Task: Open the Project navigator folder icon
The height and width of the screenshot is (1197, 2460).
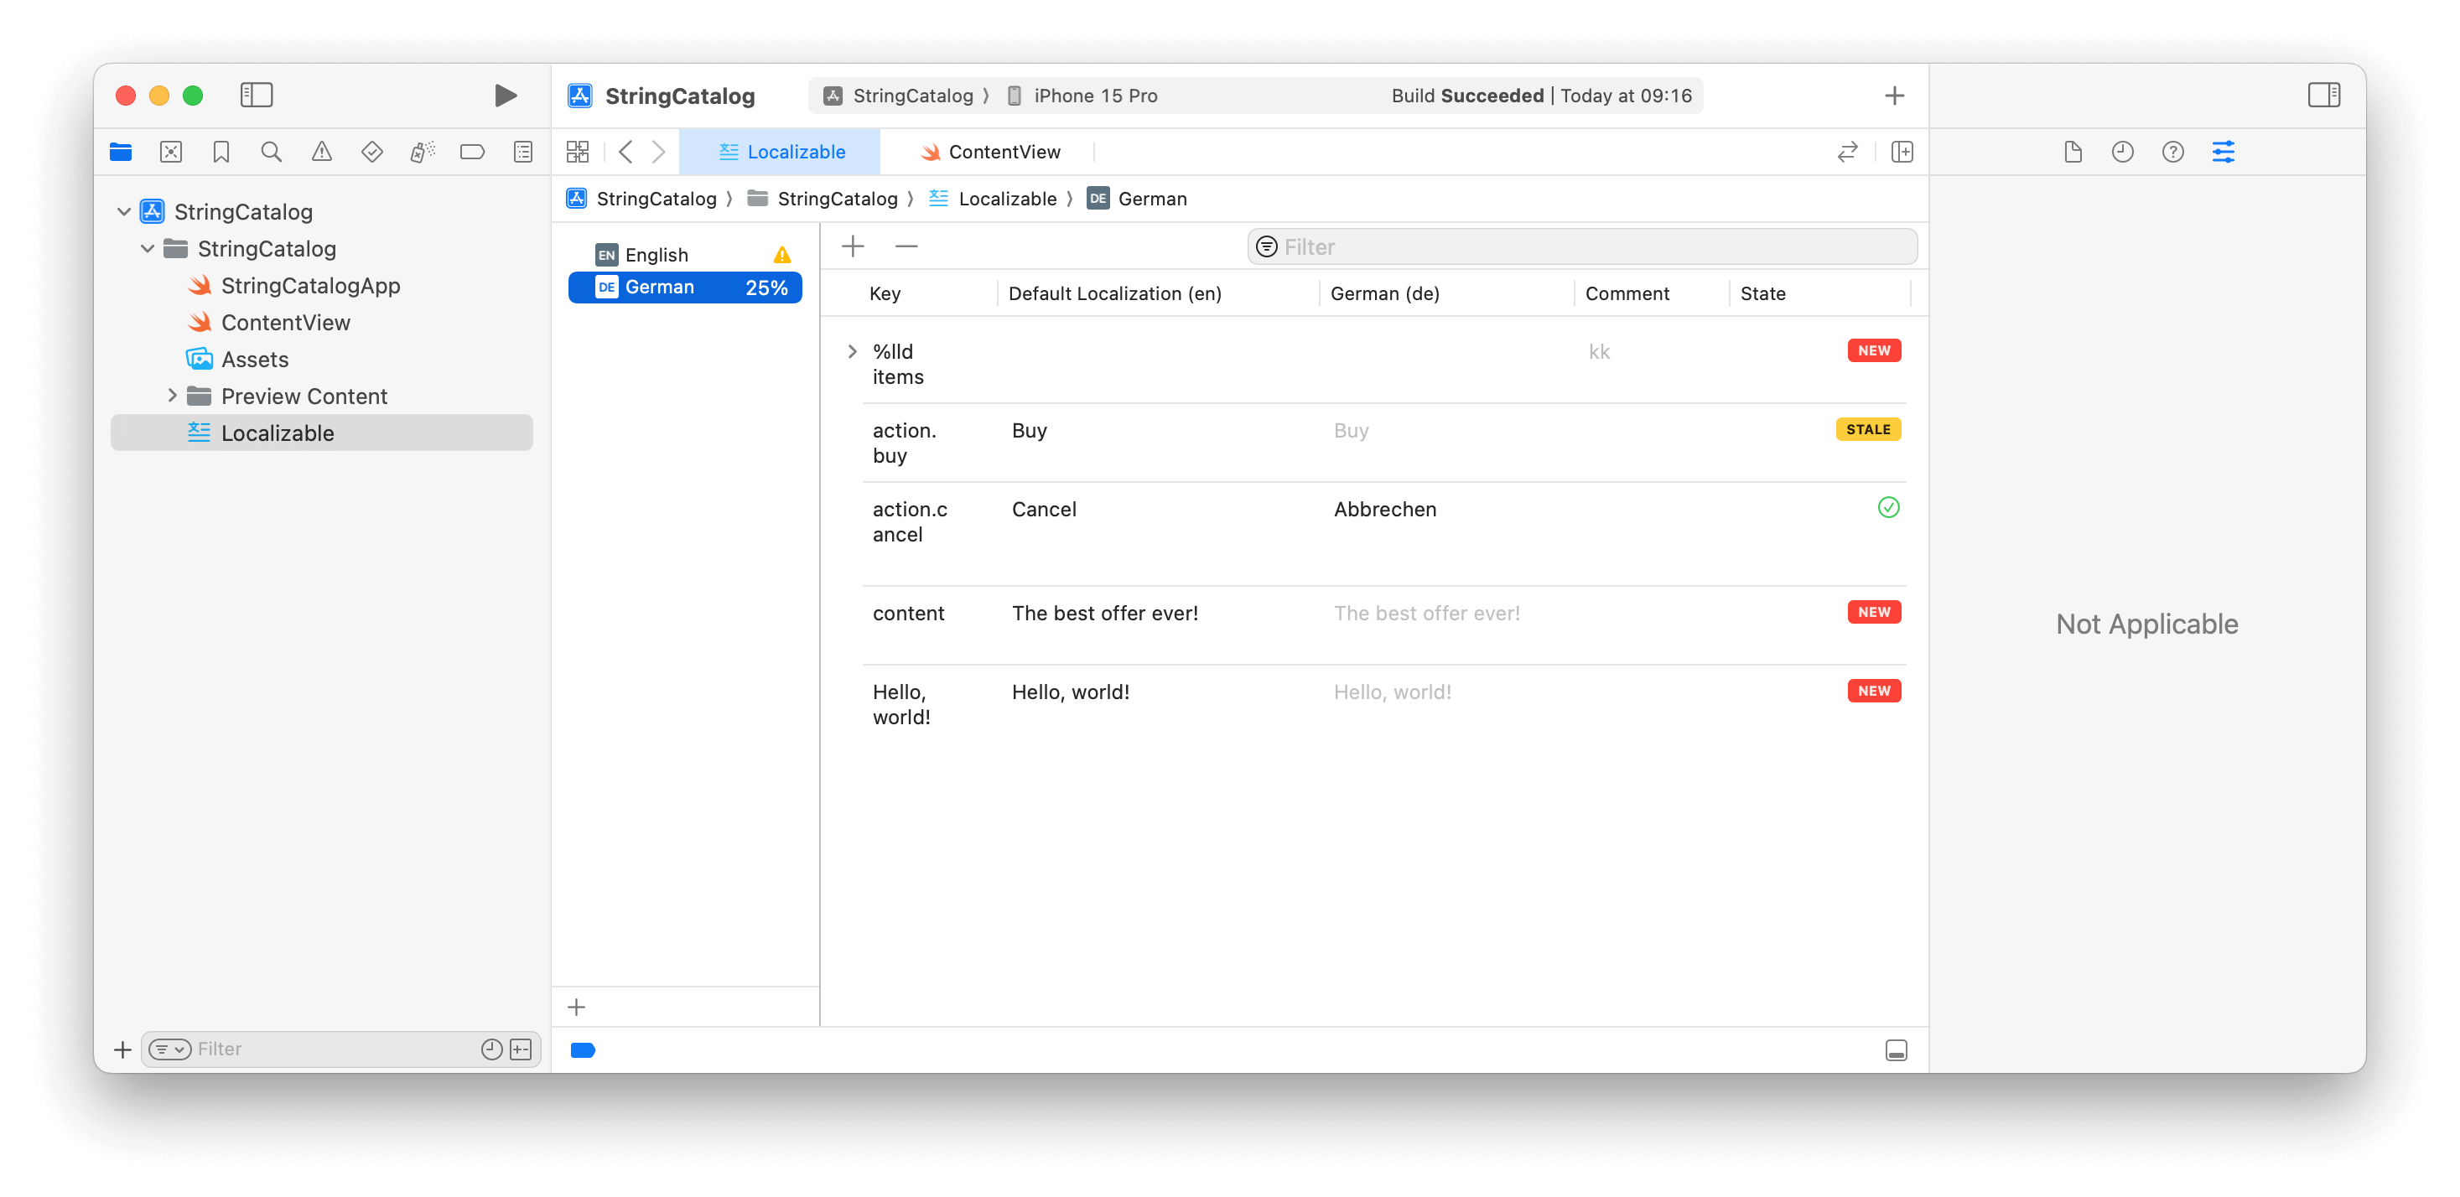Action: click(x=121, y=152)
